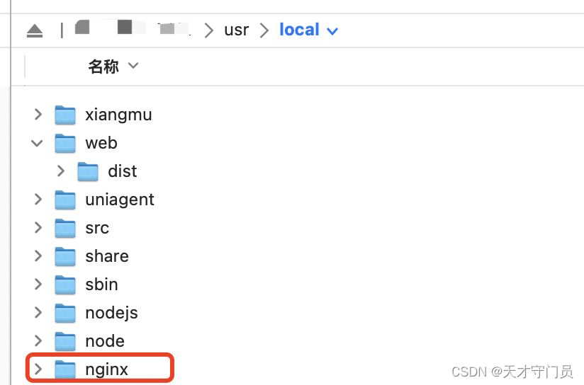Click the eject icon in path bar
Screen dimensions: 584x385
[x=35, y=31]
